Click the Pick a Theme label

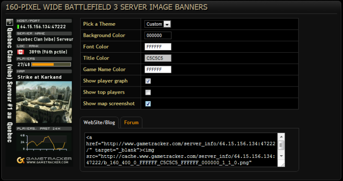point(99,24)
